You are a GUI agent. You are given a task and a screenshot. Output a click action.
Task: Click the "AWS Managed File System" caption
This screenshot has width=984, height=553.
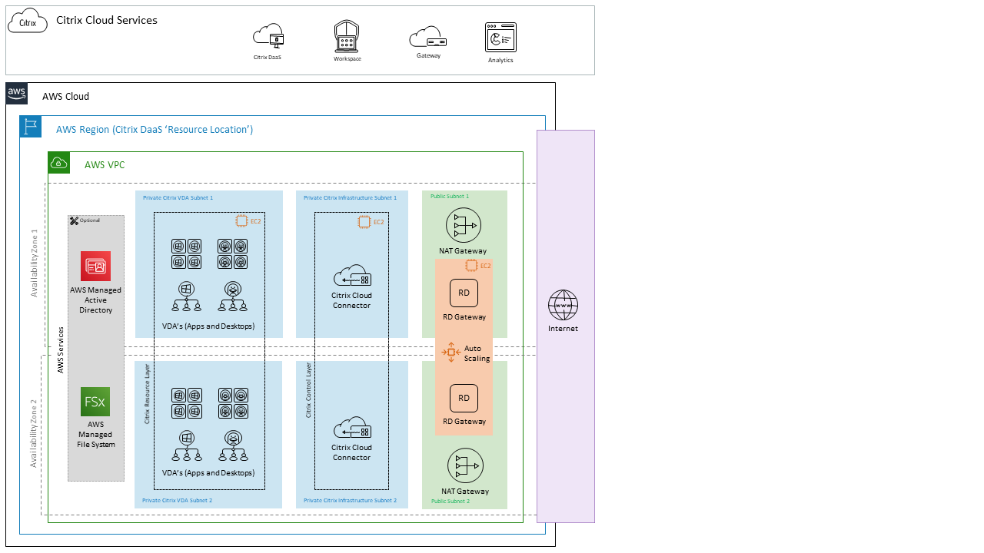click(95, 434)
